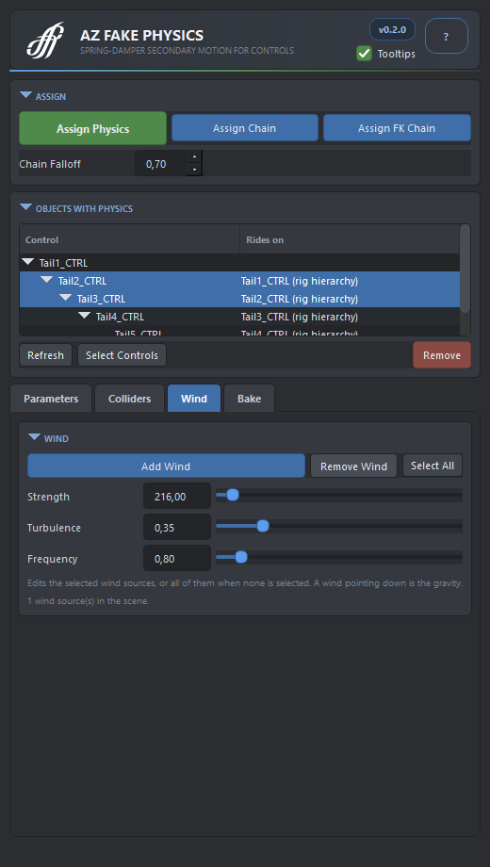490x867 pixels.
Task: Switch to the Colliders tab
Action: [x=129, y=399]
